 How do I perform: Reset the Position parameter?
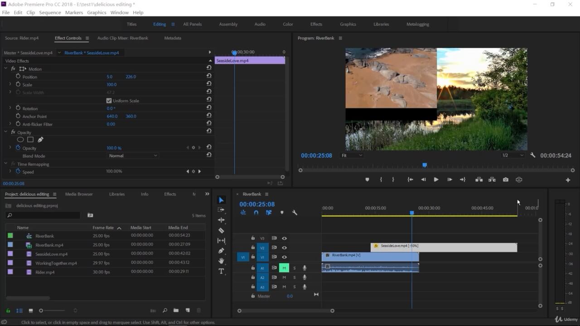[x=209, y=76]
